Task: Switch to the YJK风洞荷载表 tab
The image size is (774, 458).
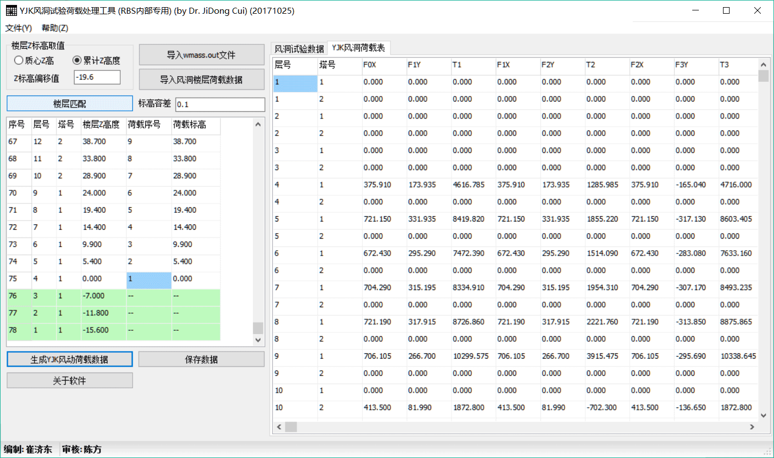Action: [x=358, y=48]
